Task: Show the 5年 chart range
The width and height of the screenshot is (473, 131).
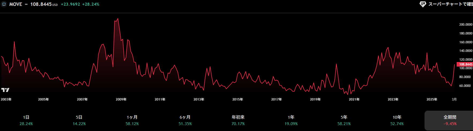Action: coord(344,120)
